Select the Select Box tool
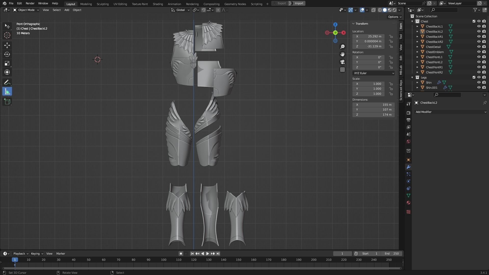Image resolution: width=489 pixels, height=275 pixels. tap(7, 26)
